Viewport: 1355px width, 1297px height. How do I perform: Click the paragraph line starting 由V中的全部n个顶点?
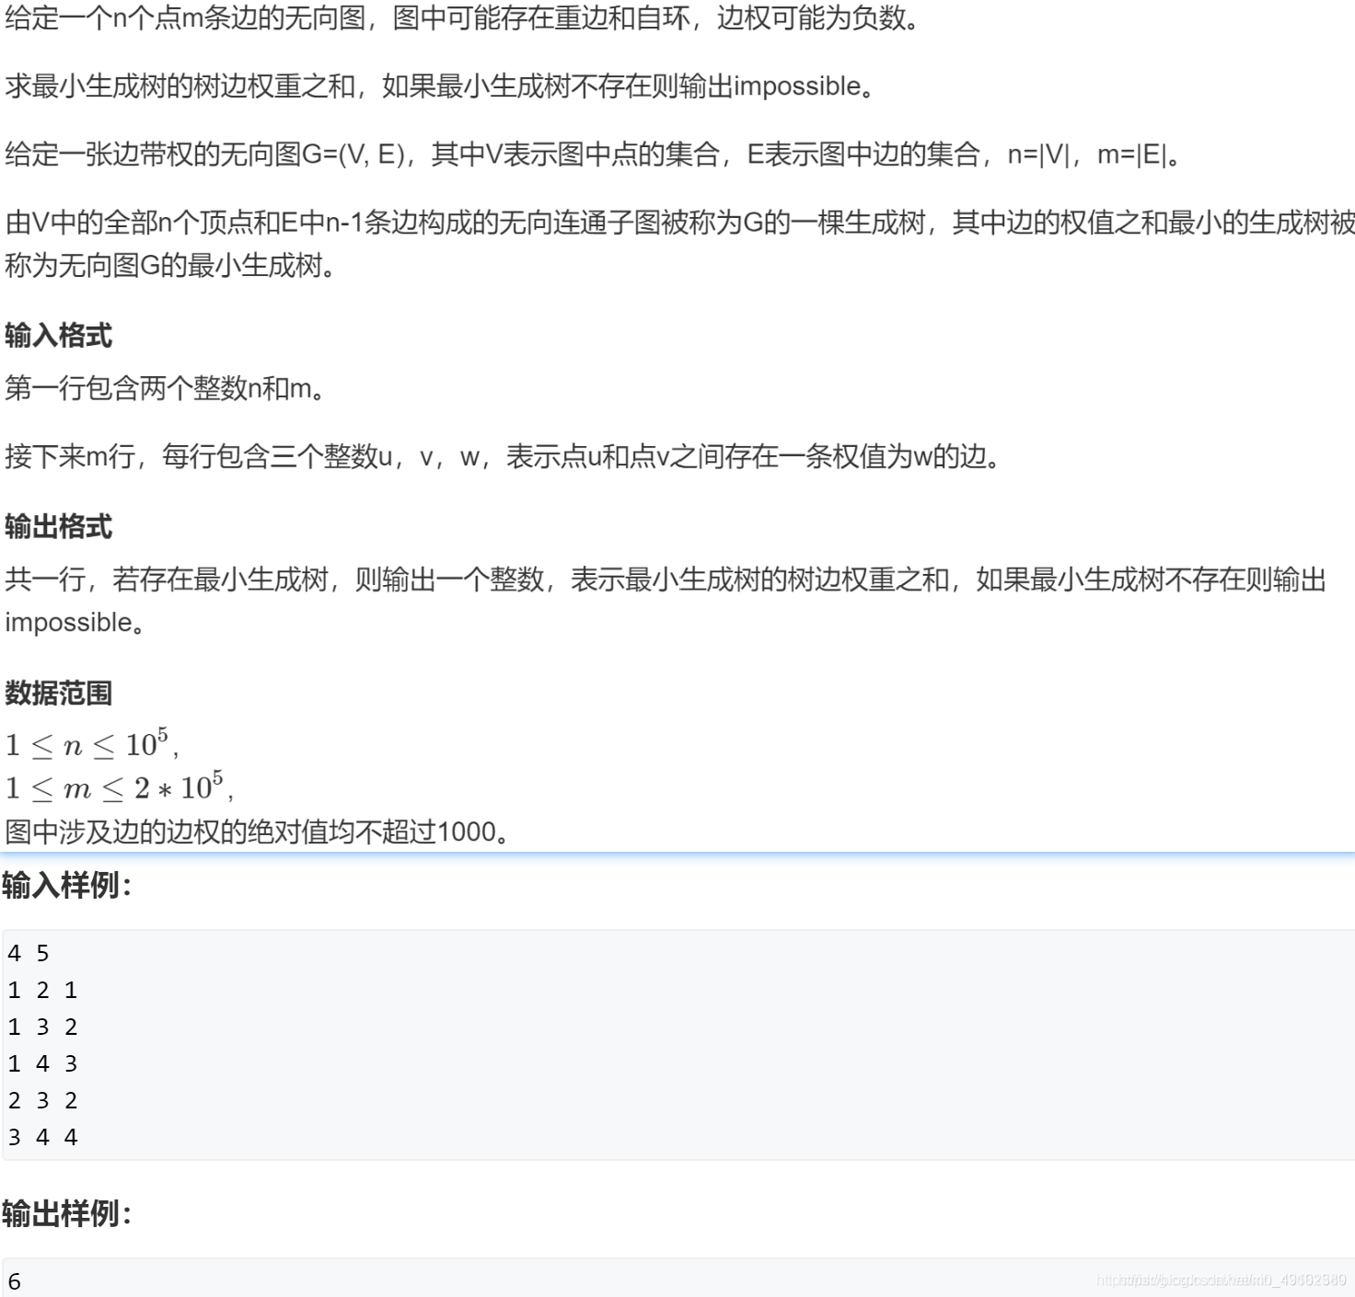click(x=679, y=222)
